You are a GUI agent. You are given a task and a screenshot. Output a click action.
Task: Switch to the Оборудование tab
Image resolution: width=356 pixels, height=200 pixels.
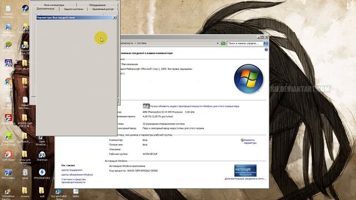point(97,5)
